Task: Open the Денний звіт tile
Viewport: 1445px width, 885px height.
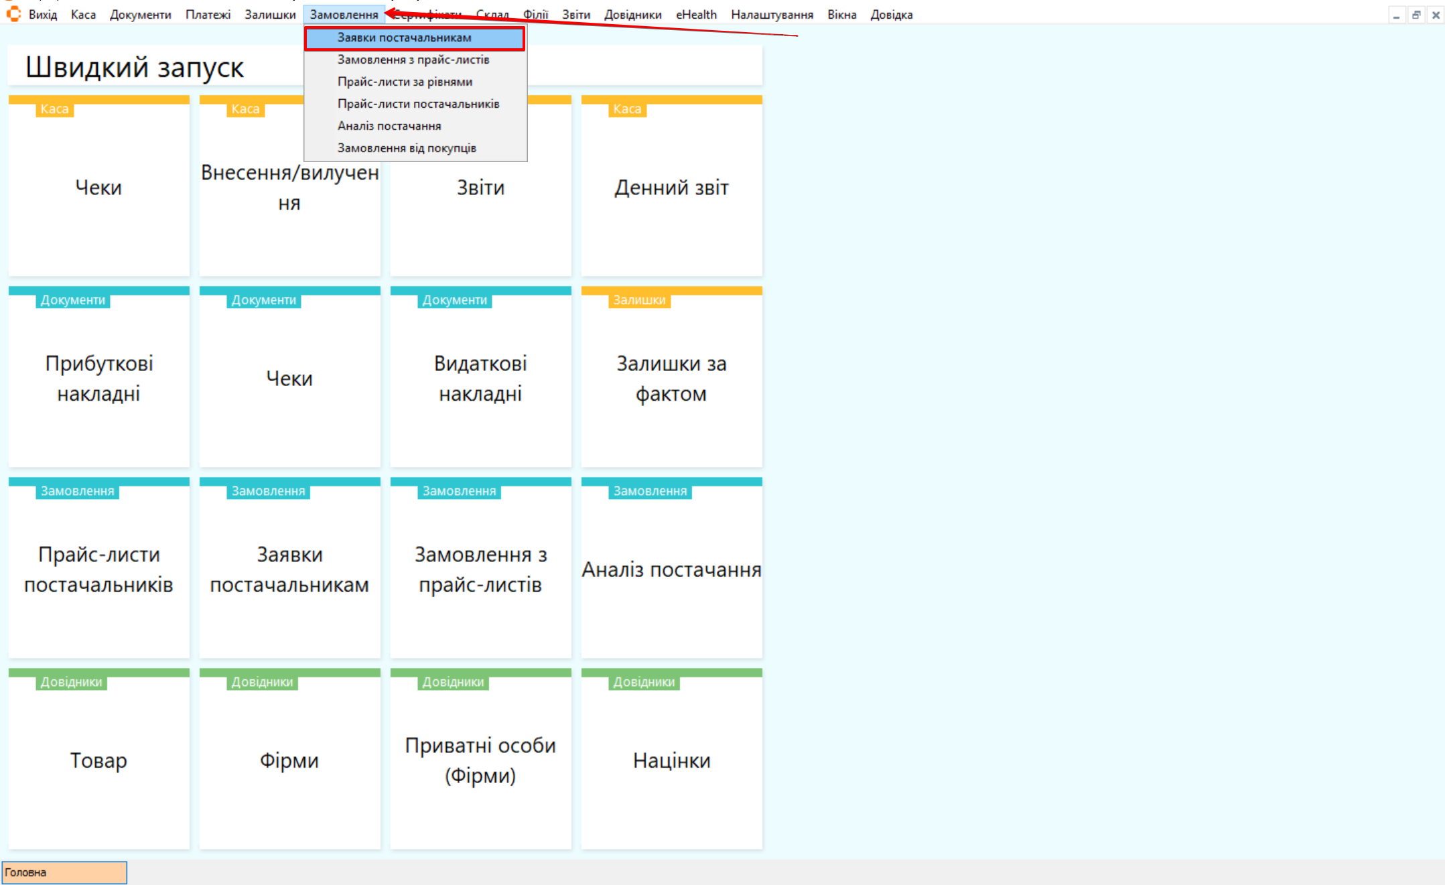Action: pos(671,187)
